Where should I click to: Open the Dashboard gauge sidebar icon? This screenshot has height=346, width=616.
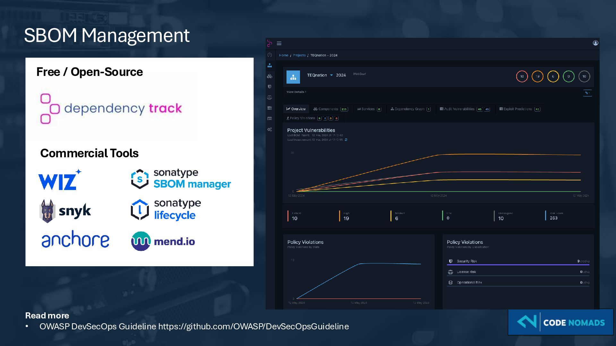tap(269, 55)
